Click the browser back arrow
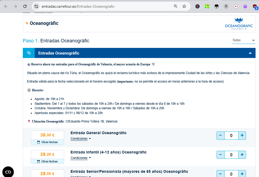The height and width of the screenshot is (177, 259). tap(6, 6)
